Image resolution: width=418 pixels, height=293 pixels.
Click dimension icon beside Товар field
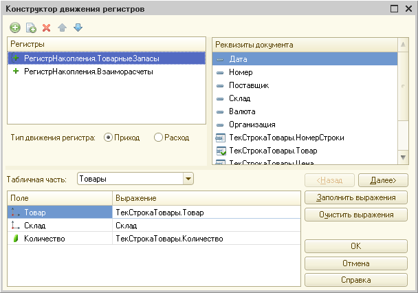[x=15, y=213]
